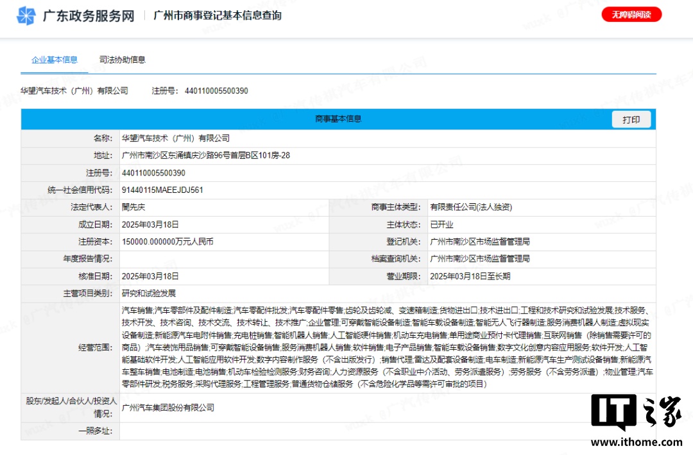Click the registered capital value 150000.000000万元人民币
The height and width of the screenshot is (455, 693).
pyautogui.click(x=167, y=242)
